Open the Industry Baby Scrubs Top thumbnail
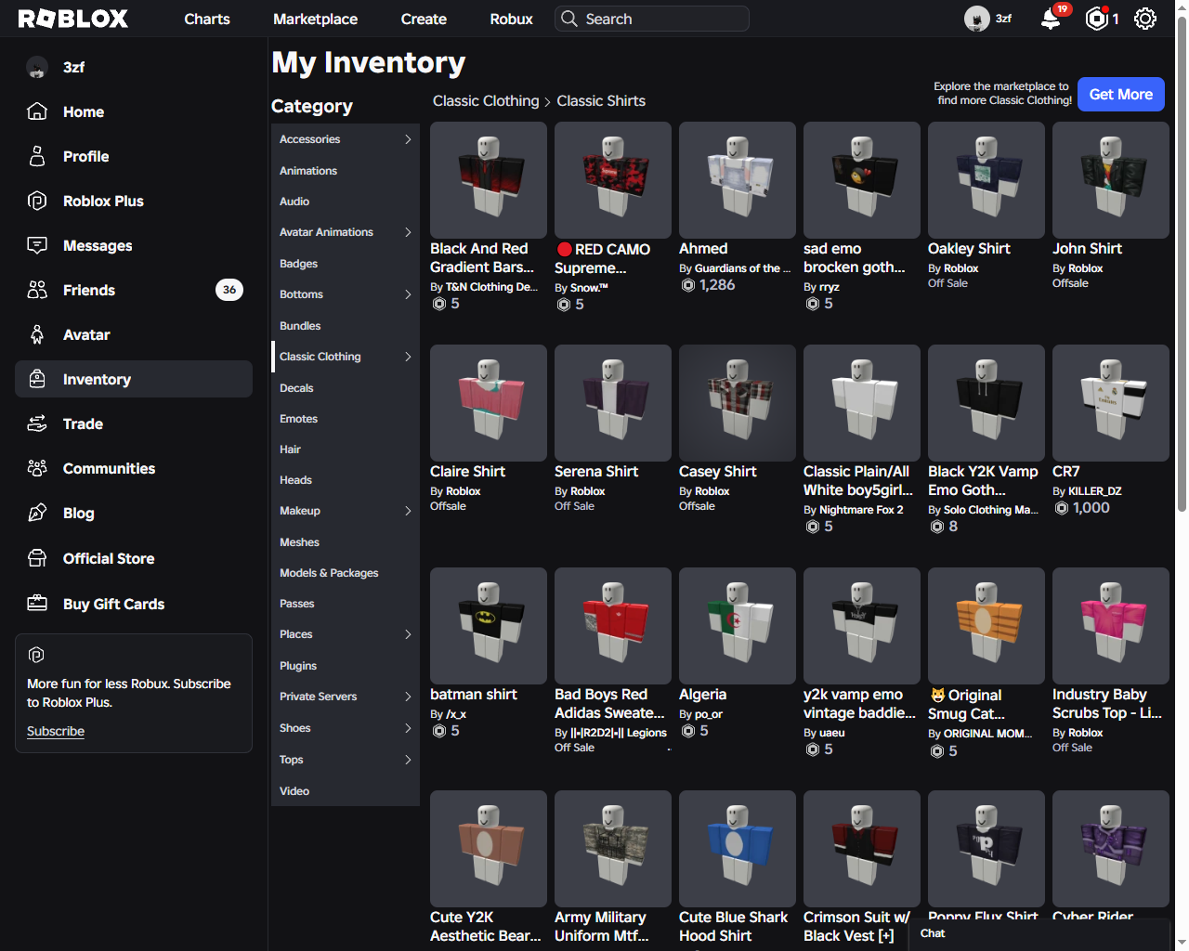Screen dimensions: 1189x951 pyautogui.click(x=1111, y=626)
